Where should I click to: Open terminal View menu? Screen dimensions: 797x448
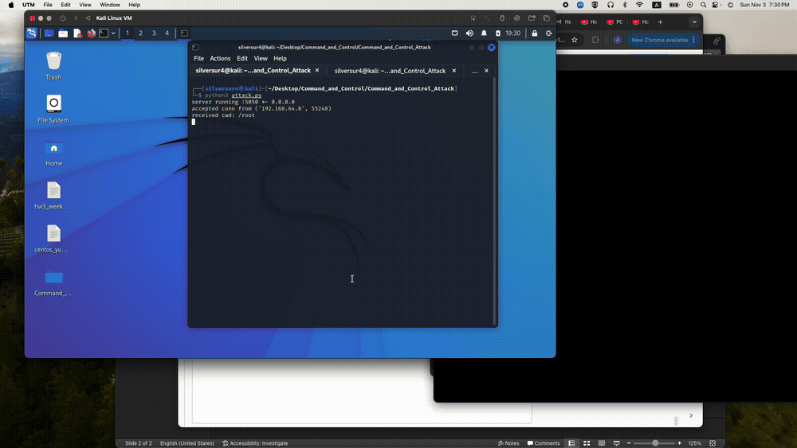coord(261,58)
